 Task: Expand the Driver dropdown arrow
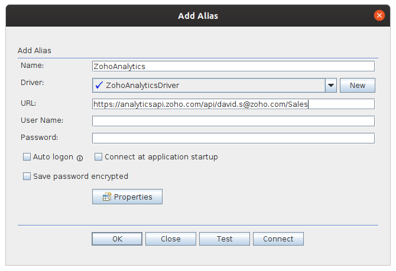point(331,86)
